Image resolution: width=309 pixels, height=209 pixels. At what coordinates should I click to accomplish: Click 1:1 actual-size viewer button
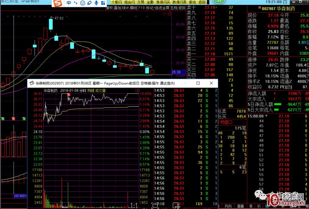tap(134, 206)
